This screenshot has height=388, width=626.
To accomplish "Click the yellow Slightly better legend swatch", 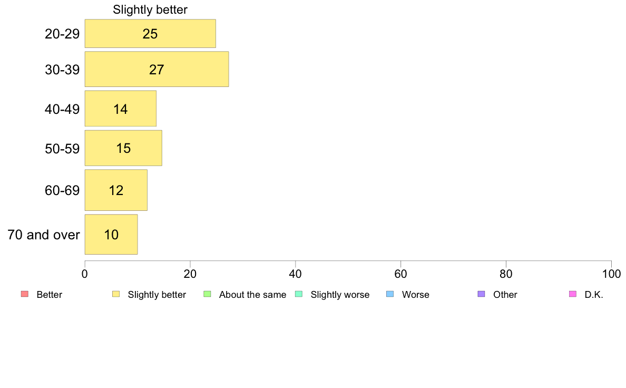I will 116,294.
